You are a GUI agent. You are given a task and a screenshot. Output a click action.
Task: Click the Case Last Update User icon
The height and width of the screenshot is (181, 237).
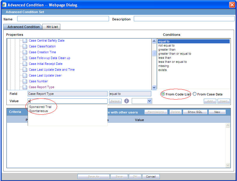coord(25,75)
